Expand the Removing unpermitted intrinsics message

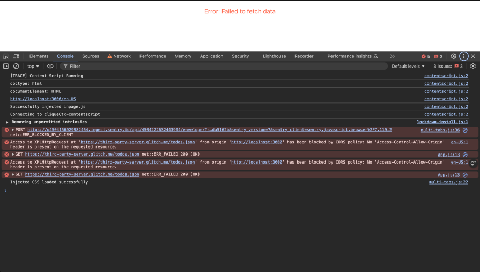(x=8, y=122)
